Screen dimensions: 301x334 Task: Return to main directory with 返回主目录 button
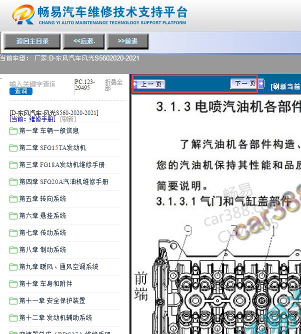pyautogui.click(x=32, y=41)
